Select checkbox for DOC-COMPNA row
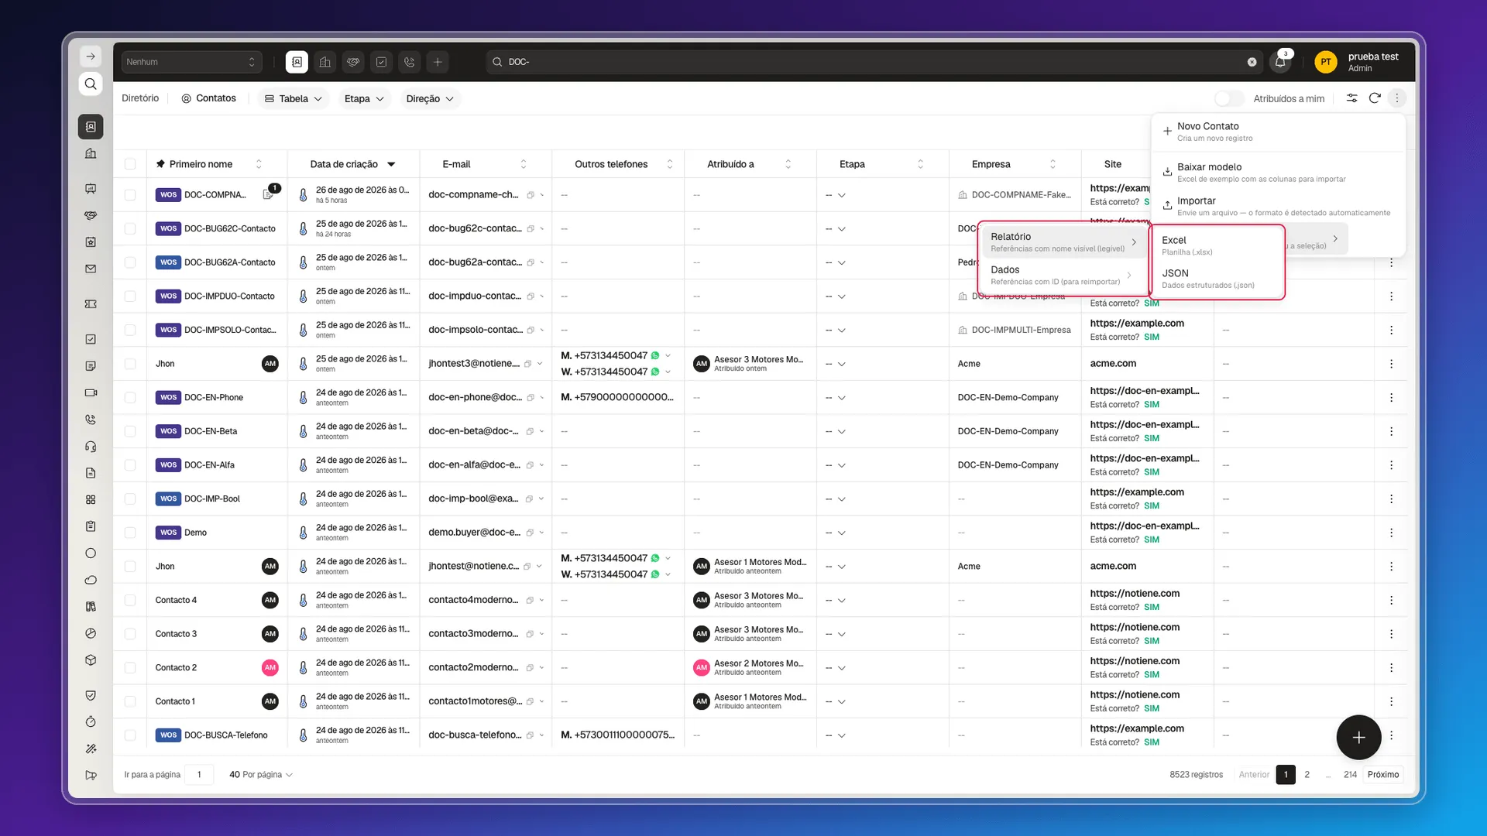This screenshot has width=1487, height=836. click(130, 195)
